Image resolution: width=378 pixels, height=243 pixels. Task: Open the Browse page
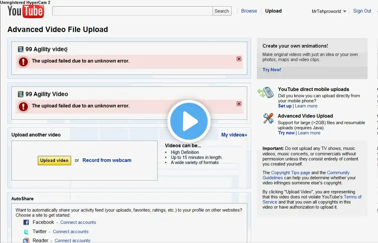(249, 11)
